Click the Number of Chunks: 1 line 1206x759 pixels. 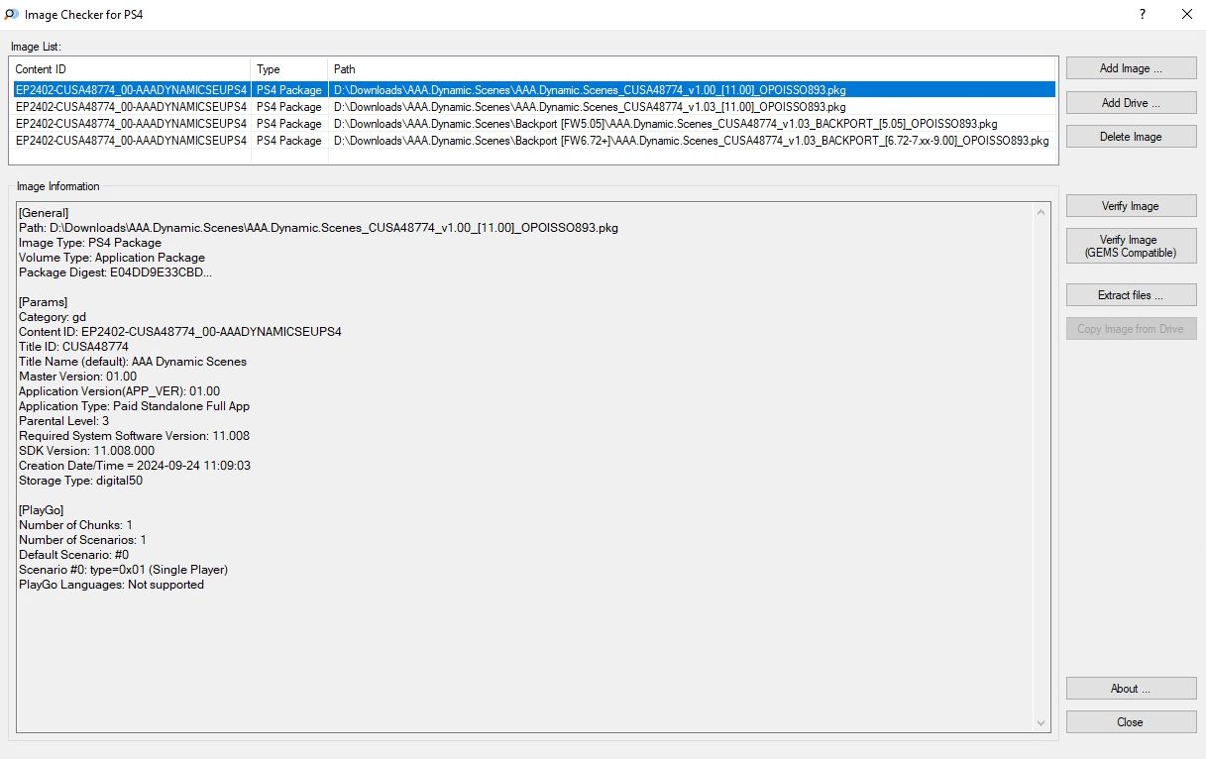(75, 525)
